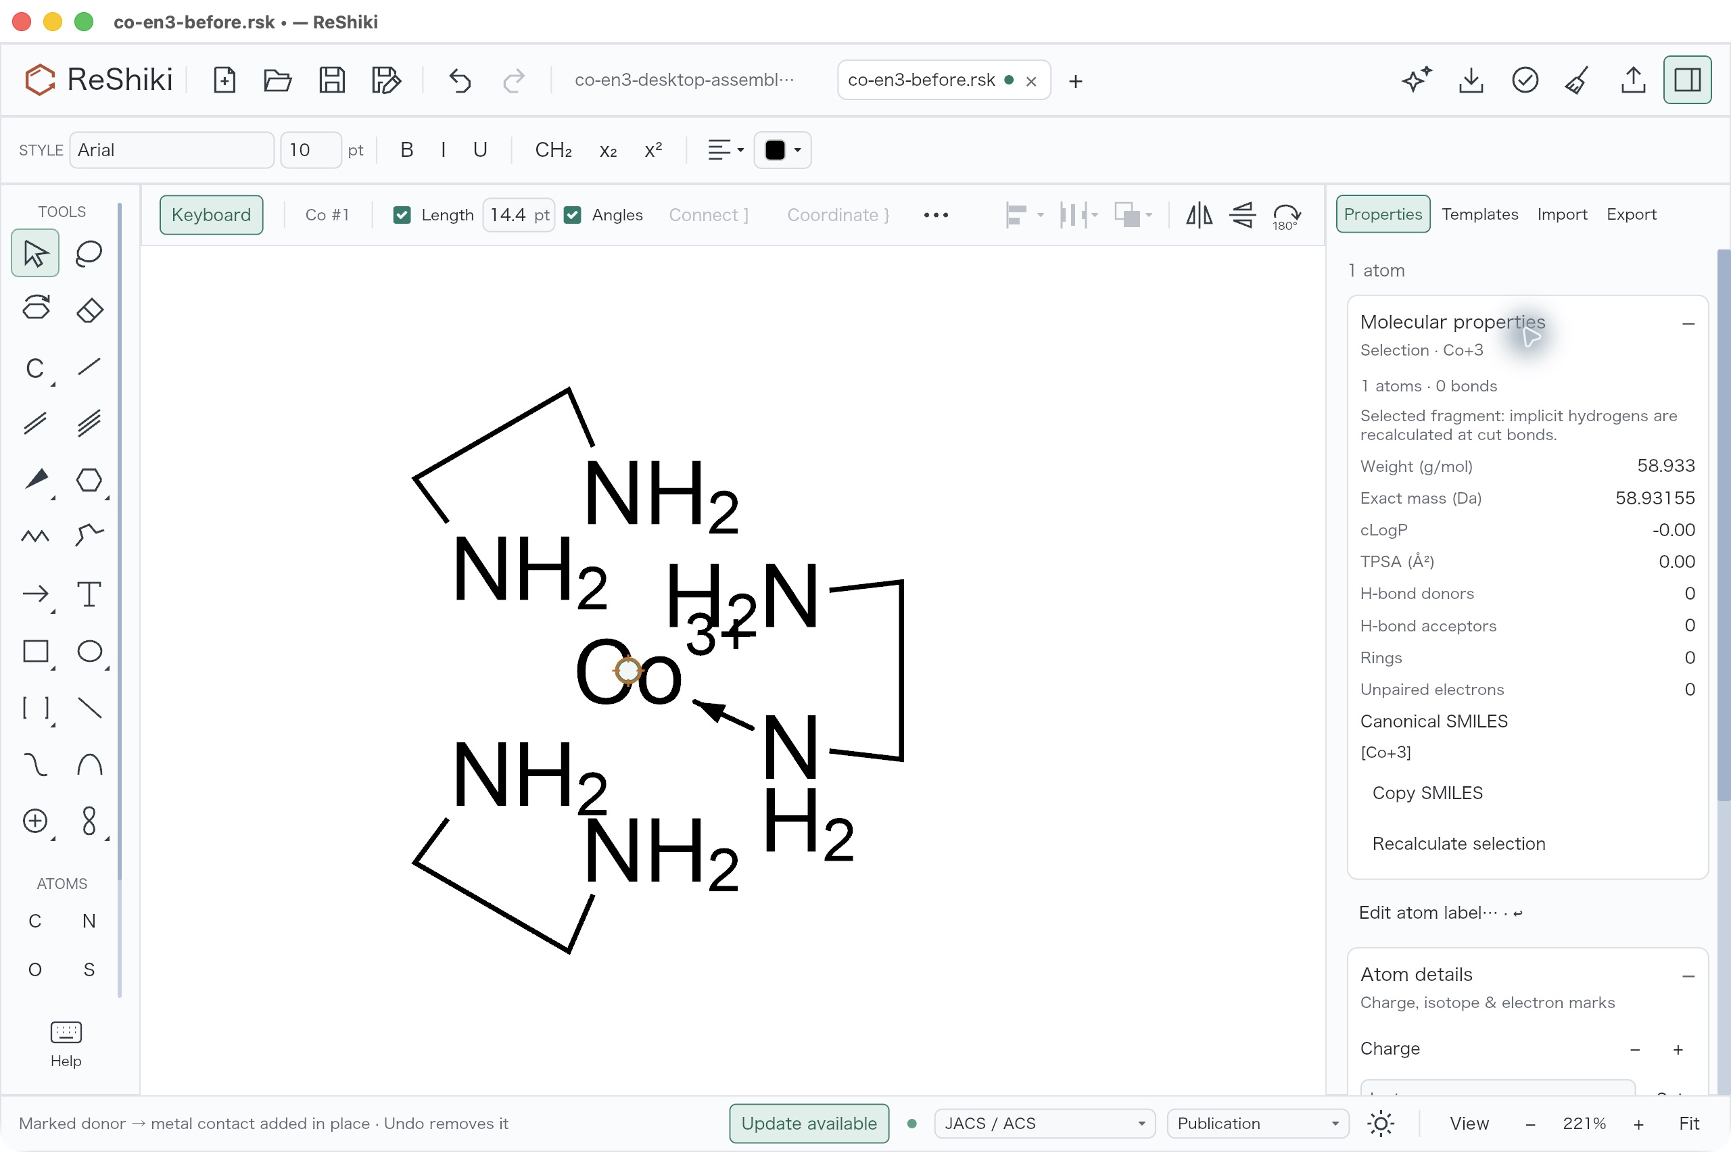Click Recalculate selection
The image size is (1731, 1152).
[1459, 844]
